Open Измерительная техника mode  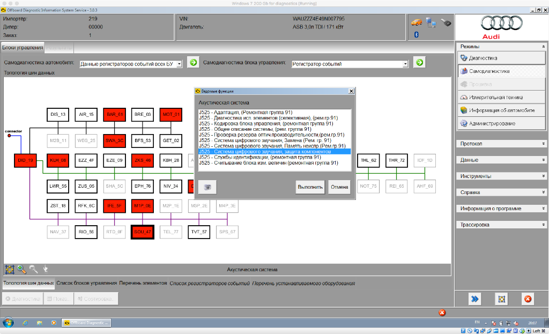tap(495, 97)
